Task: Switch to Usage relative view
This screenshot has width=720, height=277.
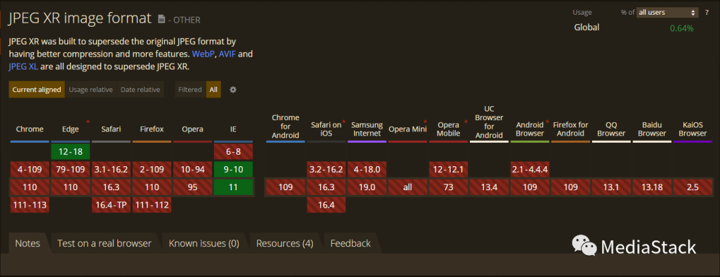Action: coord(91,89)
